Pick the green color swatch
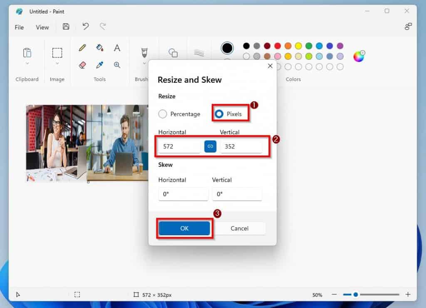Screen dimensions: 426x308 coord(309,46)
